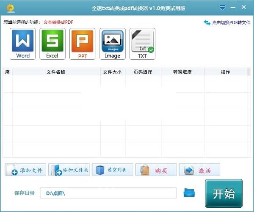Click the 保存目录 path input field
Image resolution: width=254 pixels, height=212 pixels.
[108, 193]
